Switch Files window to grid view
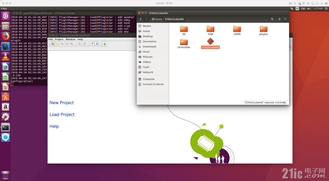This screenshot has height=181, width=329. [x=285, y=19]
